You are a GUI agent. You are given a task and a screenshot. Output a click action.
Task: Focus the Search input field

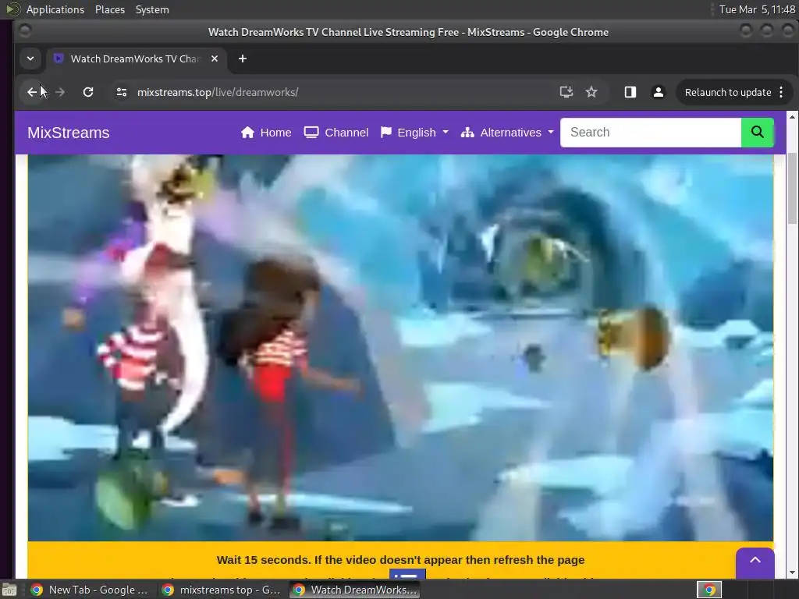pos(651,133)
